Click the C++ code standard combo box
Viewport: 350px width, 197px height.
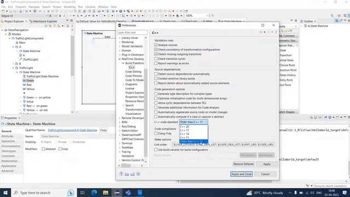tap(194, 122)
